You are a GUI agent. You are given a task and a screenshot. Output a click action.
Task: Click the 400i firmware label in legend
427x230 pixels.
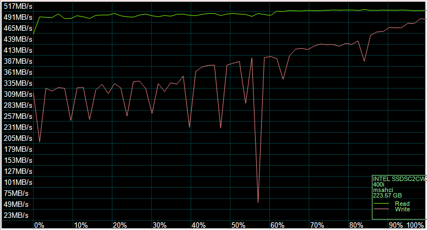coord(379,184)
